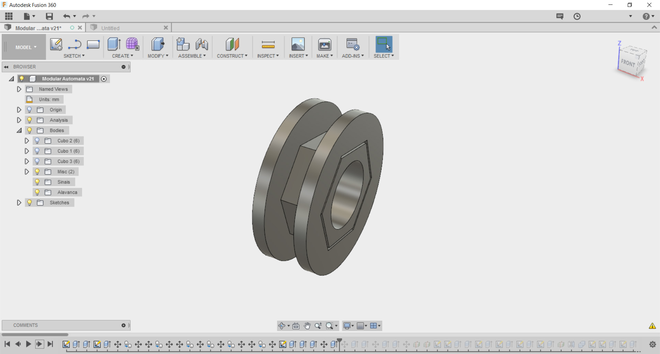Toggle visibility of Modular Automata v21 root

click(x=22, y=79)
